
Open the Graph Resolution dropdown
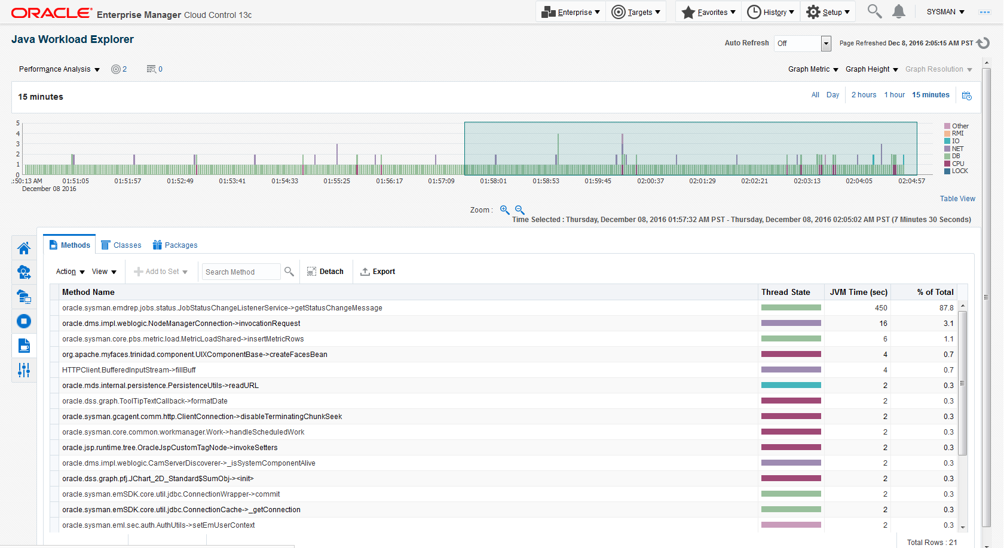point(939,69)
